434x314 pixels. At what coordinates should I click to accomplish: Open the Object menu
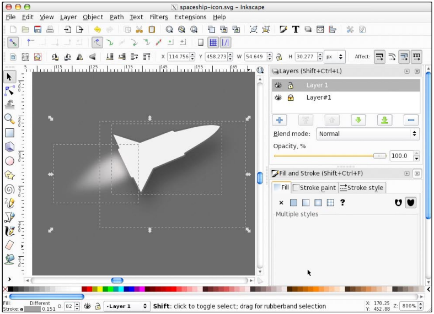tap(93, 17)
